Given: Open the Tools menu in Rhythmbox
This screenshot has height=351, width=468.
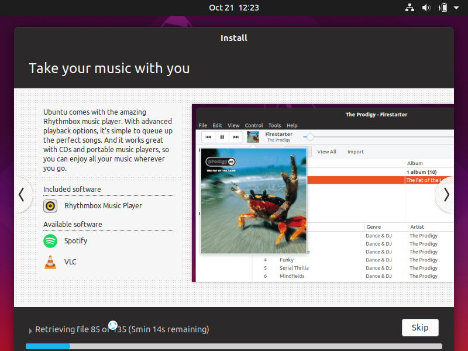Looking at the screenshot, I should point(274,125).
